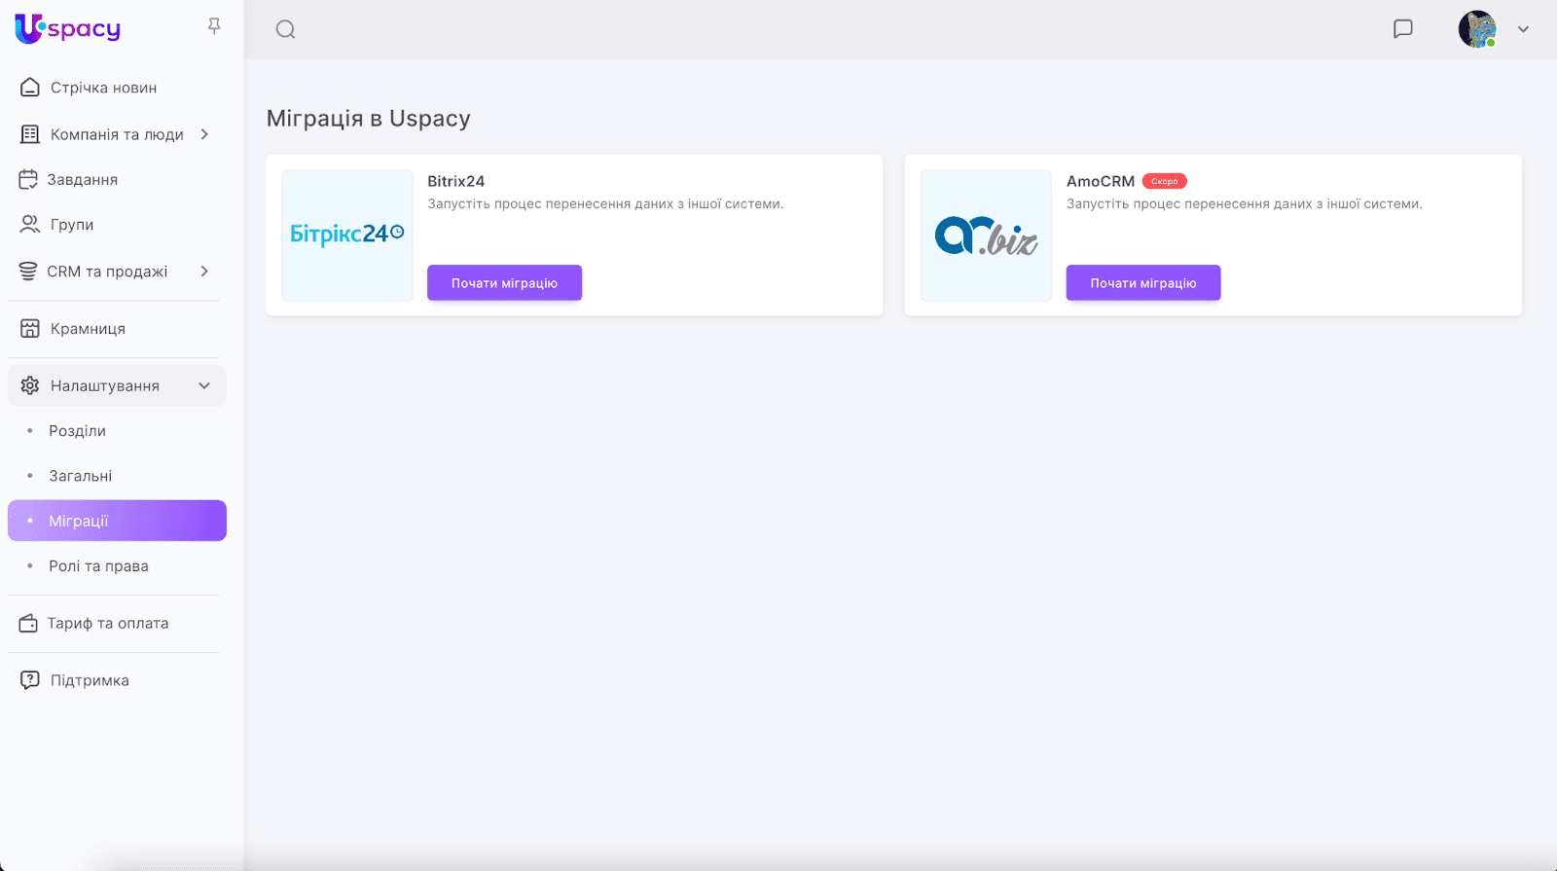Viewport: 1557px width, 871px height.
Task: Open Розділи settings subsection
Action: tap(78, 431)
